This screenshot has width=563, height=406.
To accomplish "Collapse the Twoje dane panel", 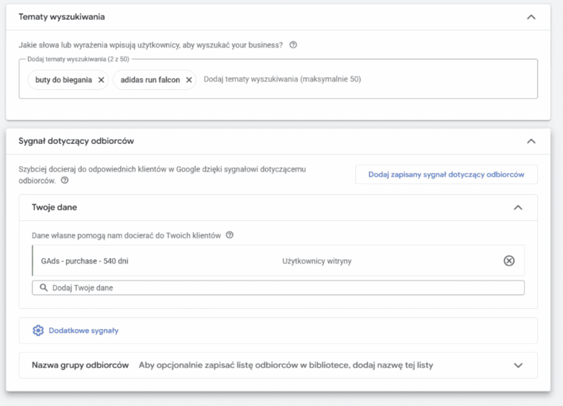I will click(517, 208).
